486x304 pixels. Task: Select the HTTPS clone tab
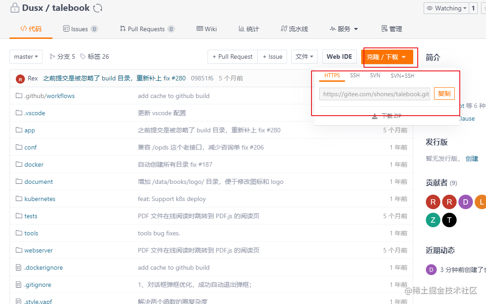tap(332, 75)
